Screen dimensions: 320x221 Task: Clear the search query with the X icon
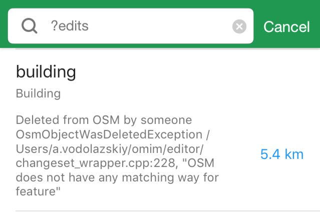pos(239,26)
